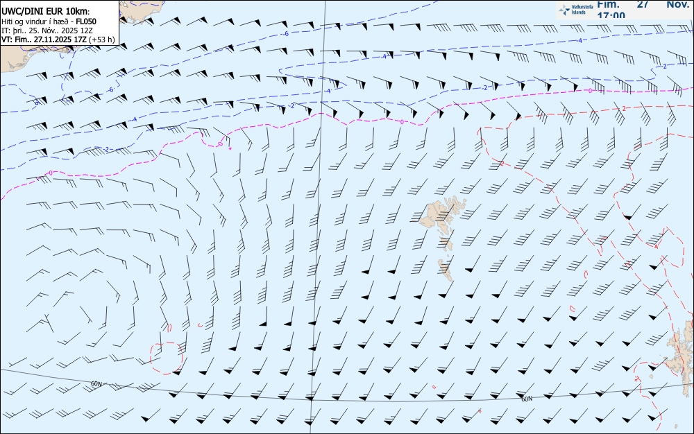Click the 'IT: þri.. 25. Nóv.. 2025 12Z' line
Image resolution: width=694 pixels, height=434 pixels.
pos(47,31)
